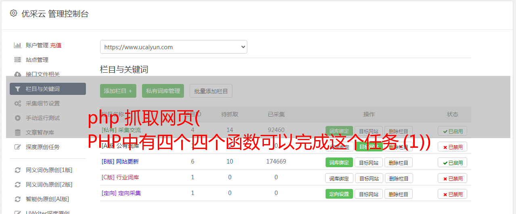
Task: Click the edit icon of 深度原创任务
Action: coord(18,147)
